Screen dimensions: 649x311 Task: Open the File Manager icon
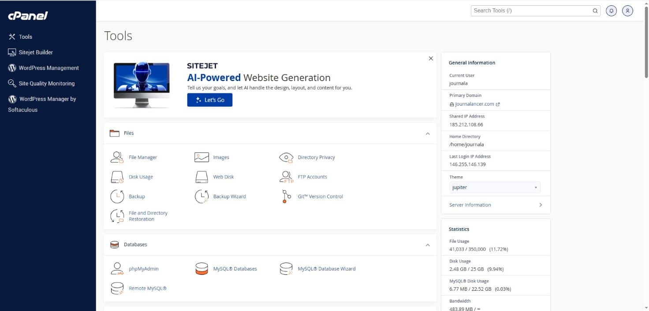(117, 157)
